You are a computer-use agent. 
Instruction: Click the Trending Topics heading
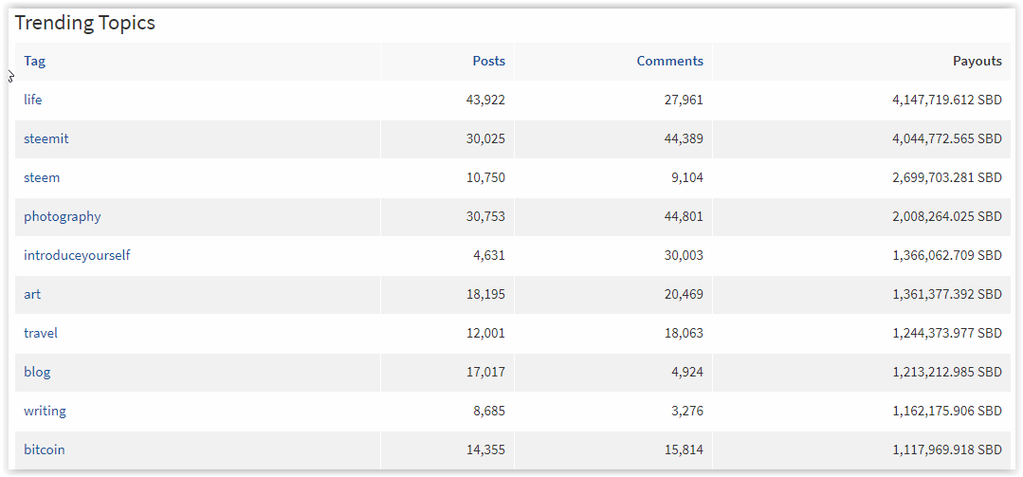(x=85, y=24)
